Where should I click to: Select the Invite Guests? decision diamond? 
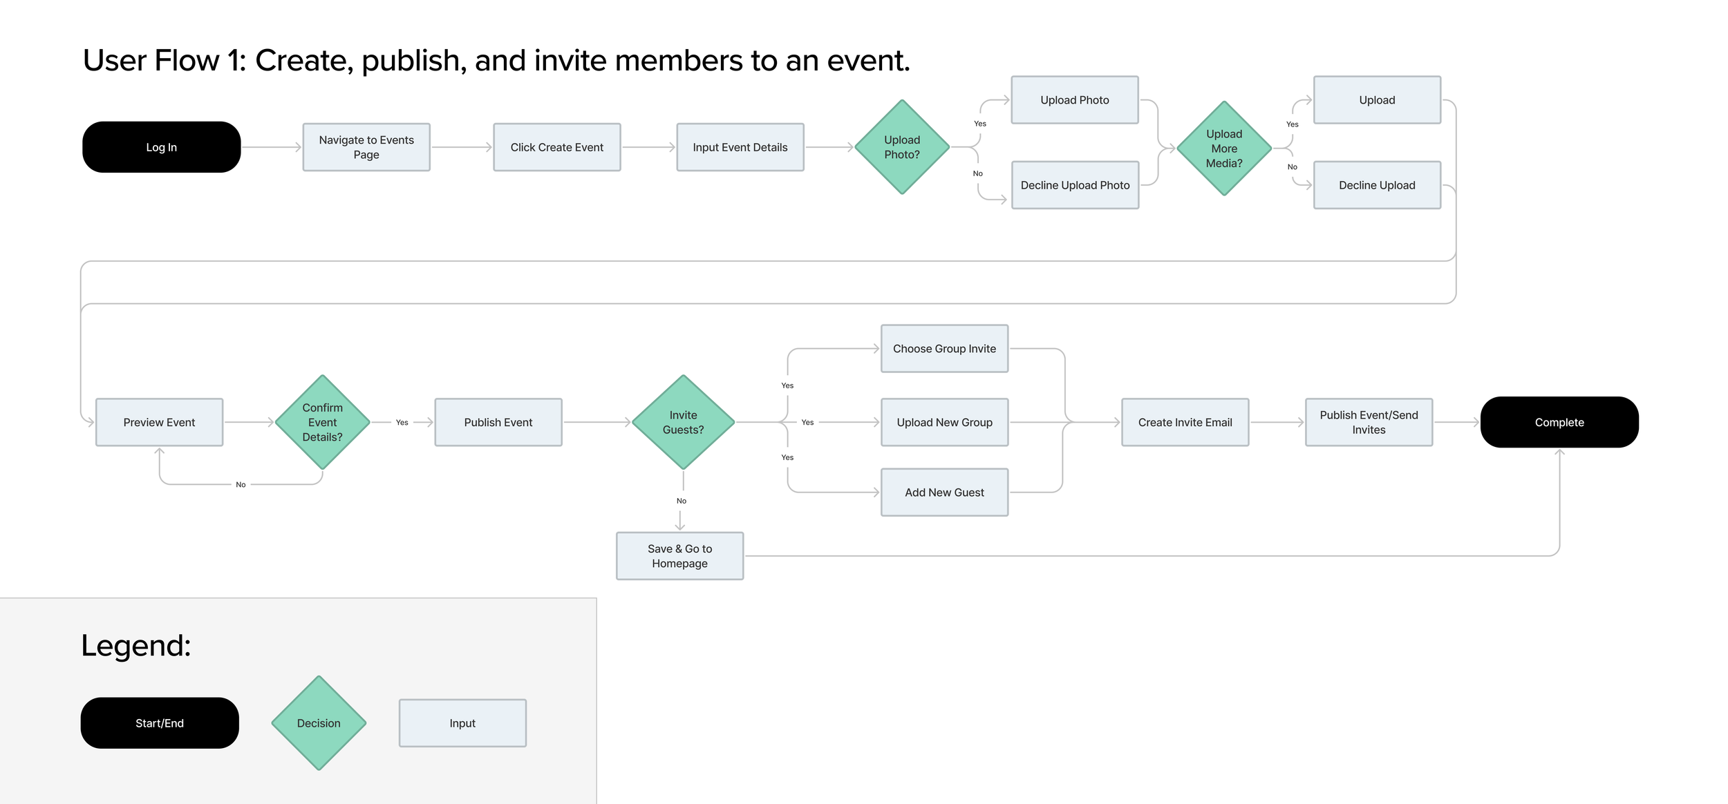point(683,422)
